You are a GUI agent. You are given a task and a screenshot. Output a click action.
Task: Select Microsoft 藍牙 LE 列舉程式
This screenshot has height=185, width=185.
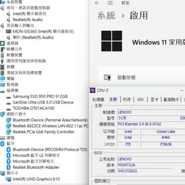[36, 155]
